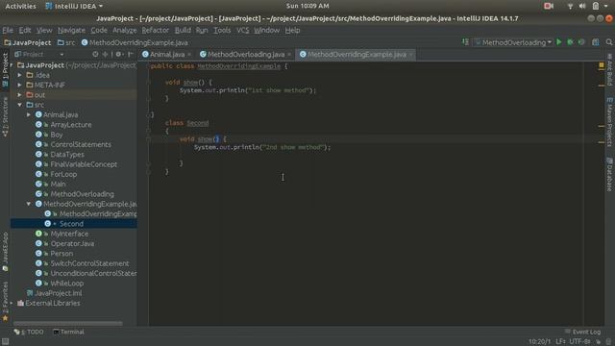Click the clock Sun 10:09 AM
Viewport: 615px width, 346px height.
point(307,6)
